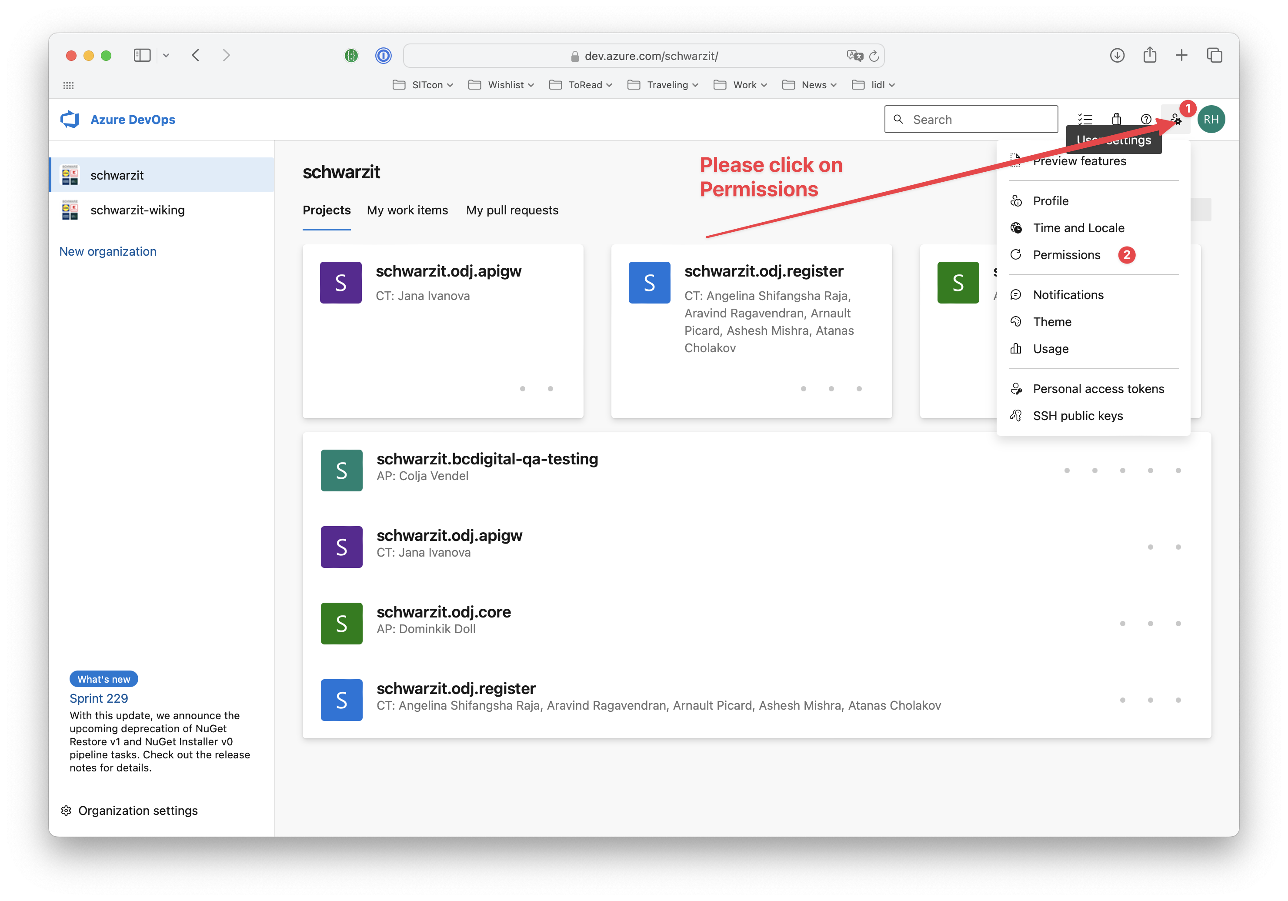Click teal S icon of bcdigital-qa-testing row

point(341,470)
